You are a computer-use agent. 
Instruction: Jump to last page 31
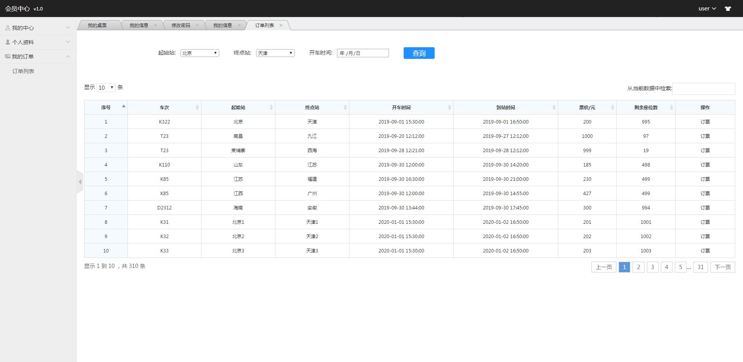(700, 267)
